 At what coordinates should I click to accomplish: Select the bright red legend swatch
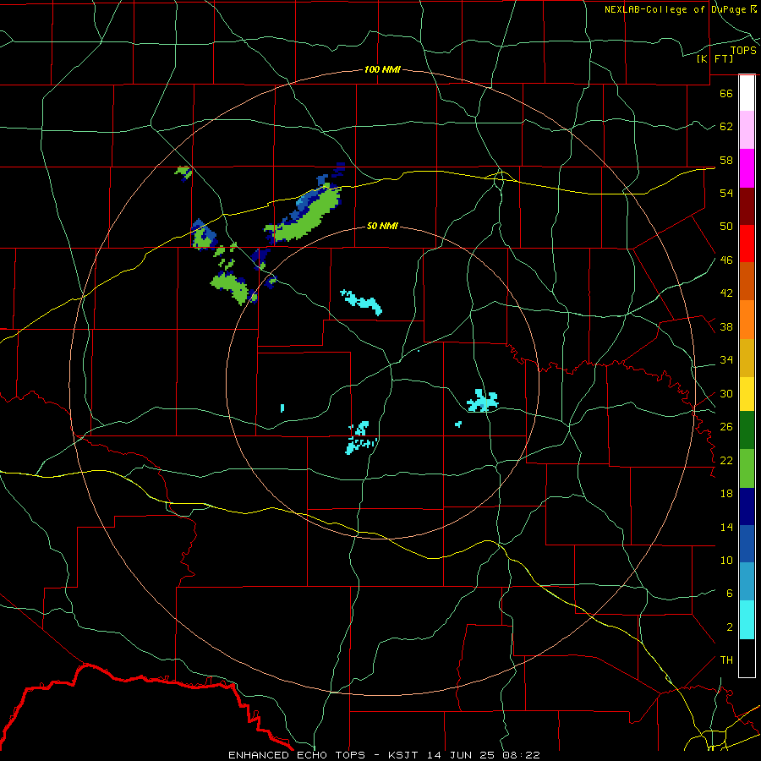tap(747, 244)
